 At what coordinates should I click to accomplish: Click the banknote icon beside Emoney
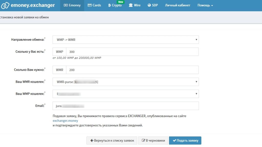click(x=66, y=5)
